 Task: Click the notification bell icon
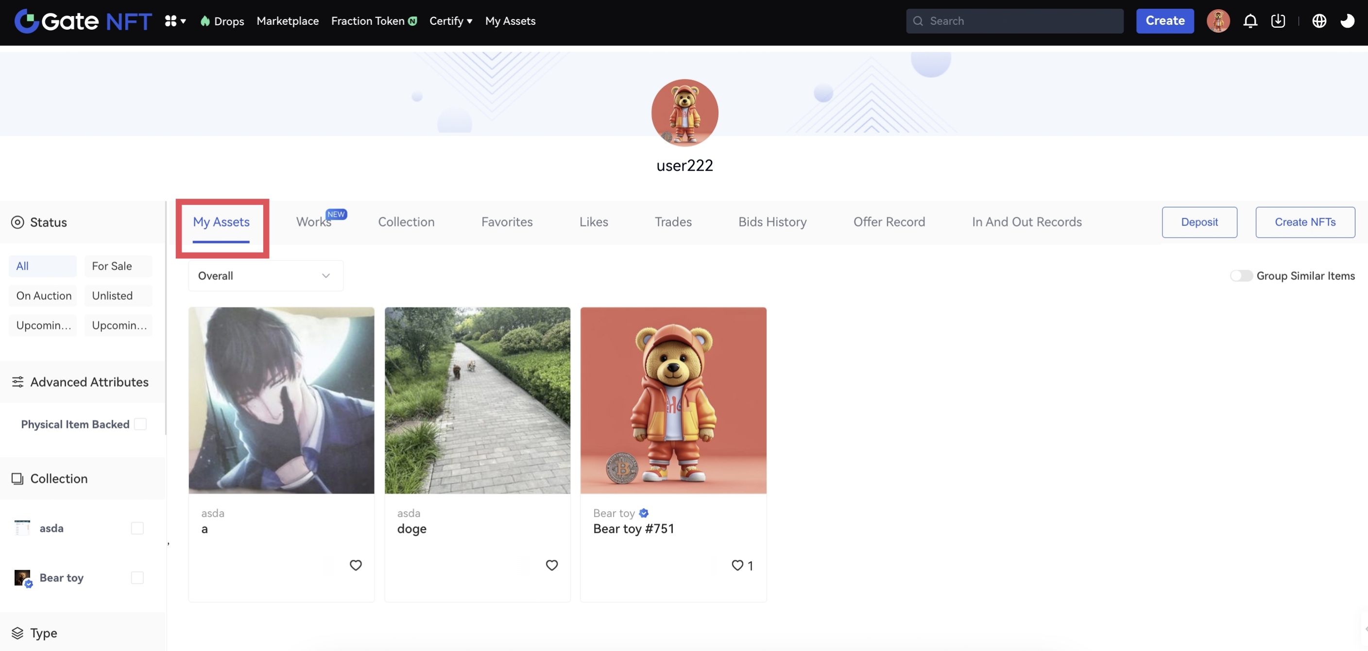[x=1250, y=21]
